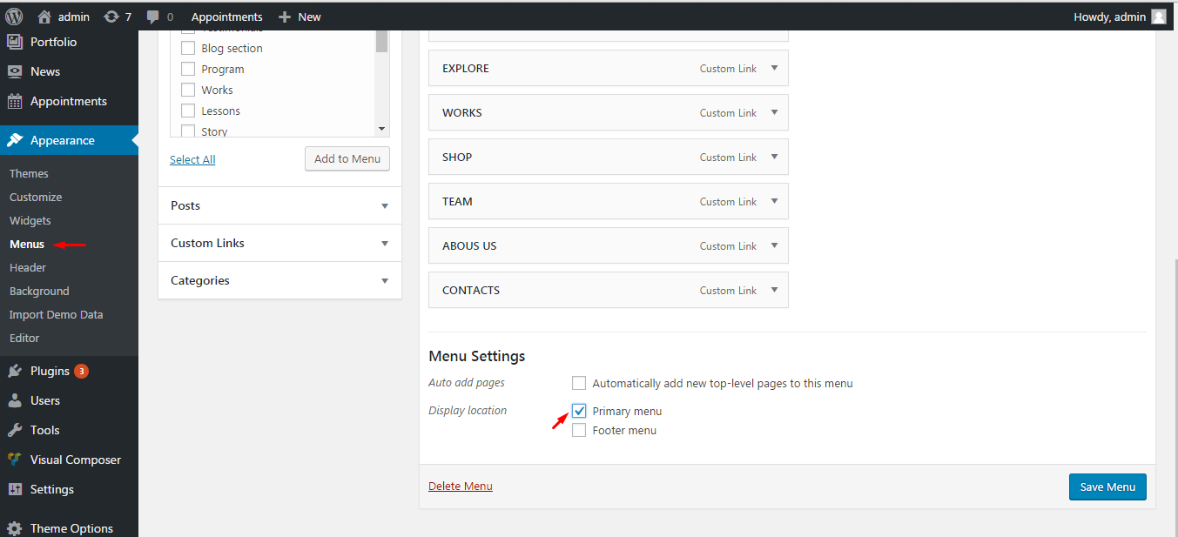Check the Works page checkbox

tap(188, 90)
